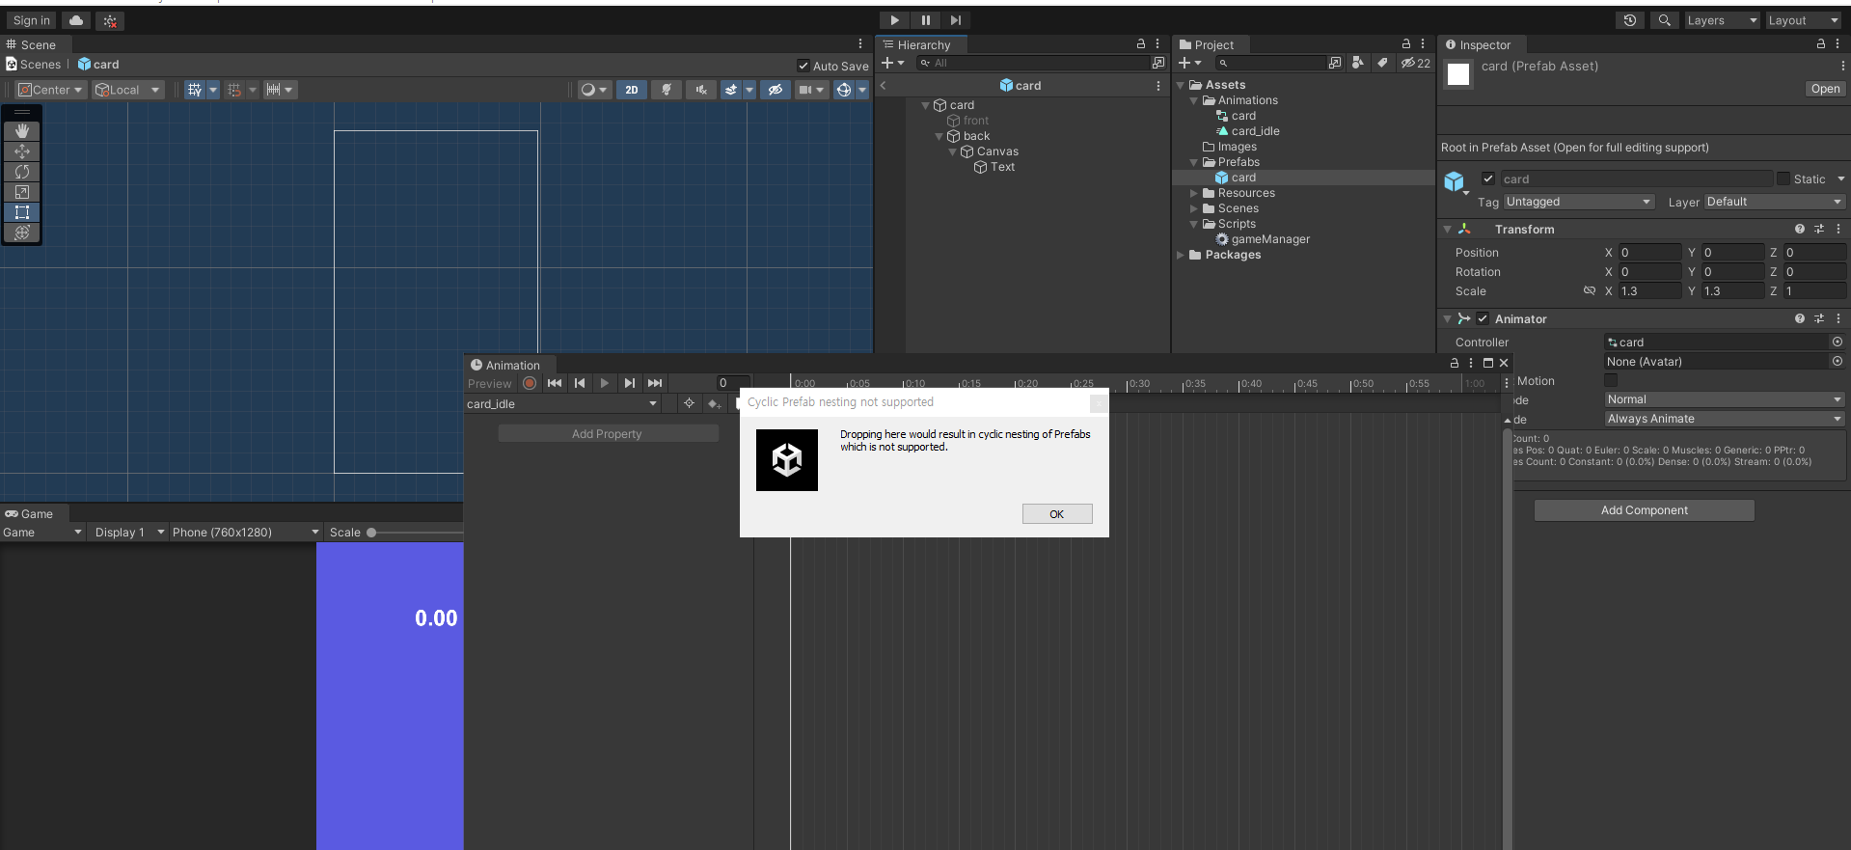Viewport: 1851px width, 850px height.
Task: Select card_idle animation in Project
Action: [1255, 131]
